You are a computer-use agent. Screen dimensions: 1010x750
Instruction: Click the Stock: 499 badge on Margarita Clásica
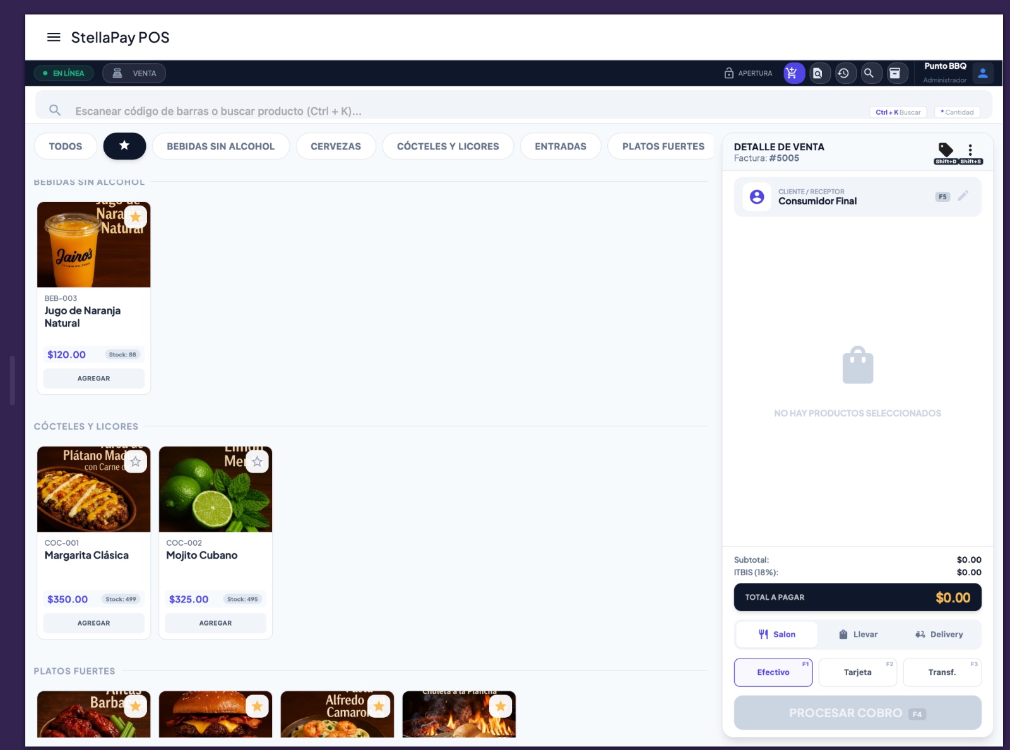121,599
